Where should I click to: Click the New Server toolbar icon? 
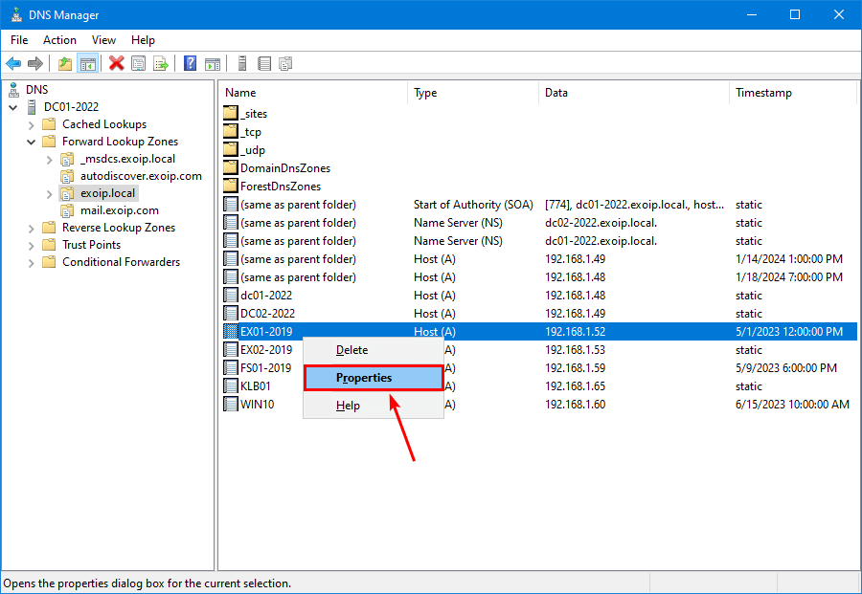(x=242, y=64)
